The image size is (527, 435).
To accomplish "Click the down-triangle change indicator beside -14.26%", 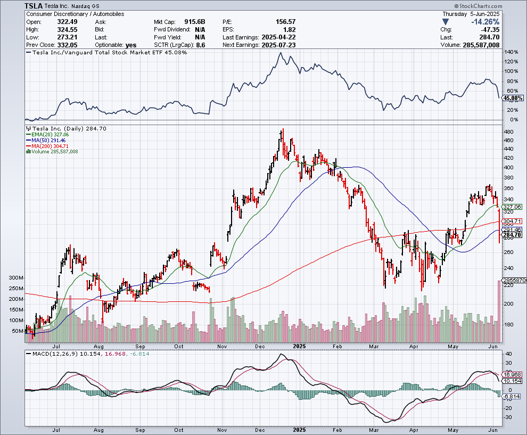I will 446,22.
